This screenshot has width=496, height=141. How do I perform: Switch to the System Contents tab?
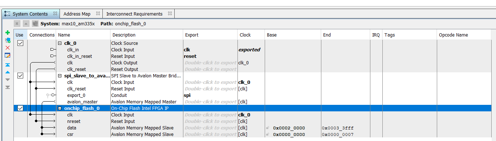(x=30, y=14)
